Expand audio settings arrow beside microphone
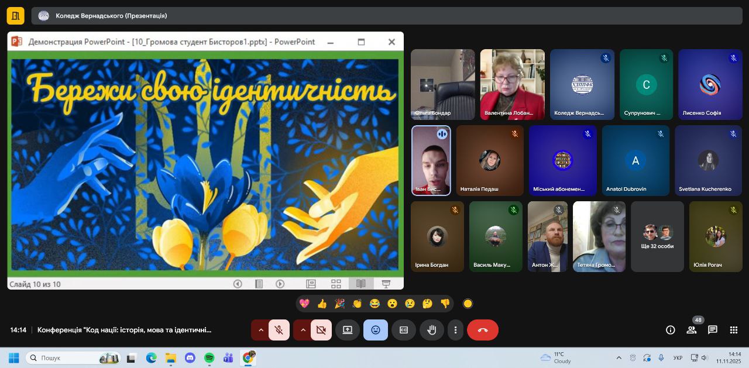This screenshot has width=749, height=368. point(261,330)
